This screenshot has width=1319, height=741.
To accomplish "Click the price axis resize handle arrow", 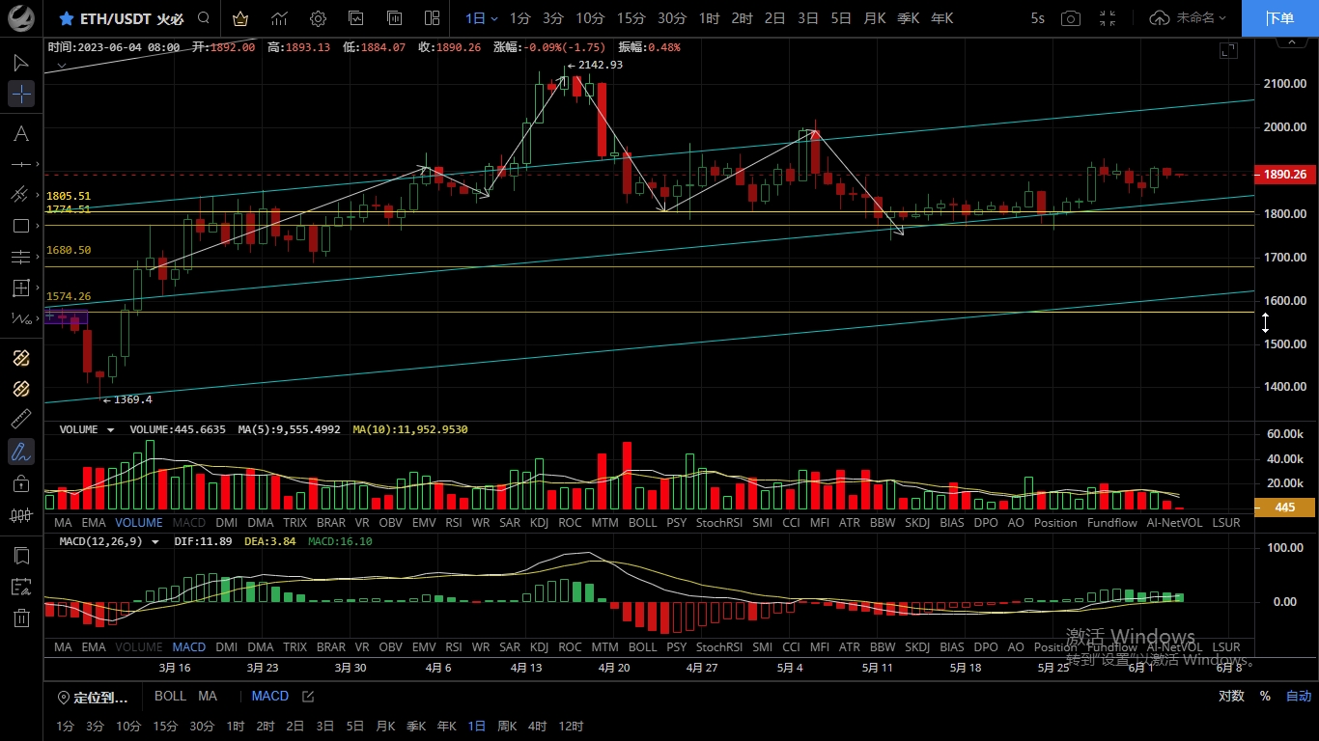I will click(1266, 323).
